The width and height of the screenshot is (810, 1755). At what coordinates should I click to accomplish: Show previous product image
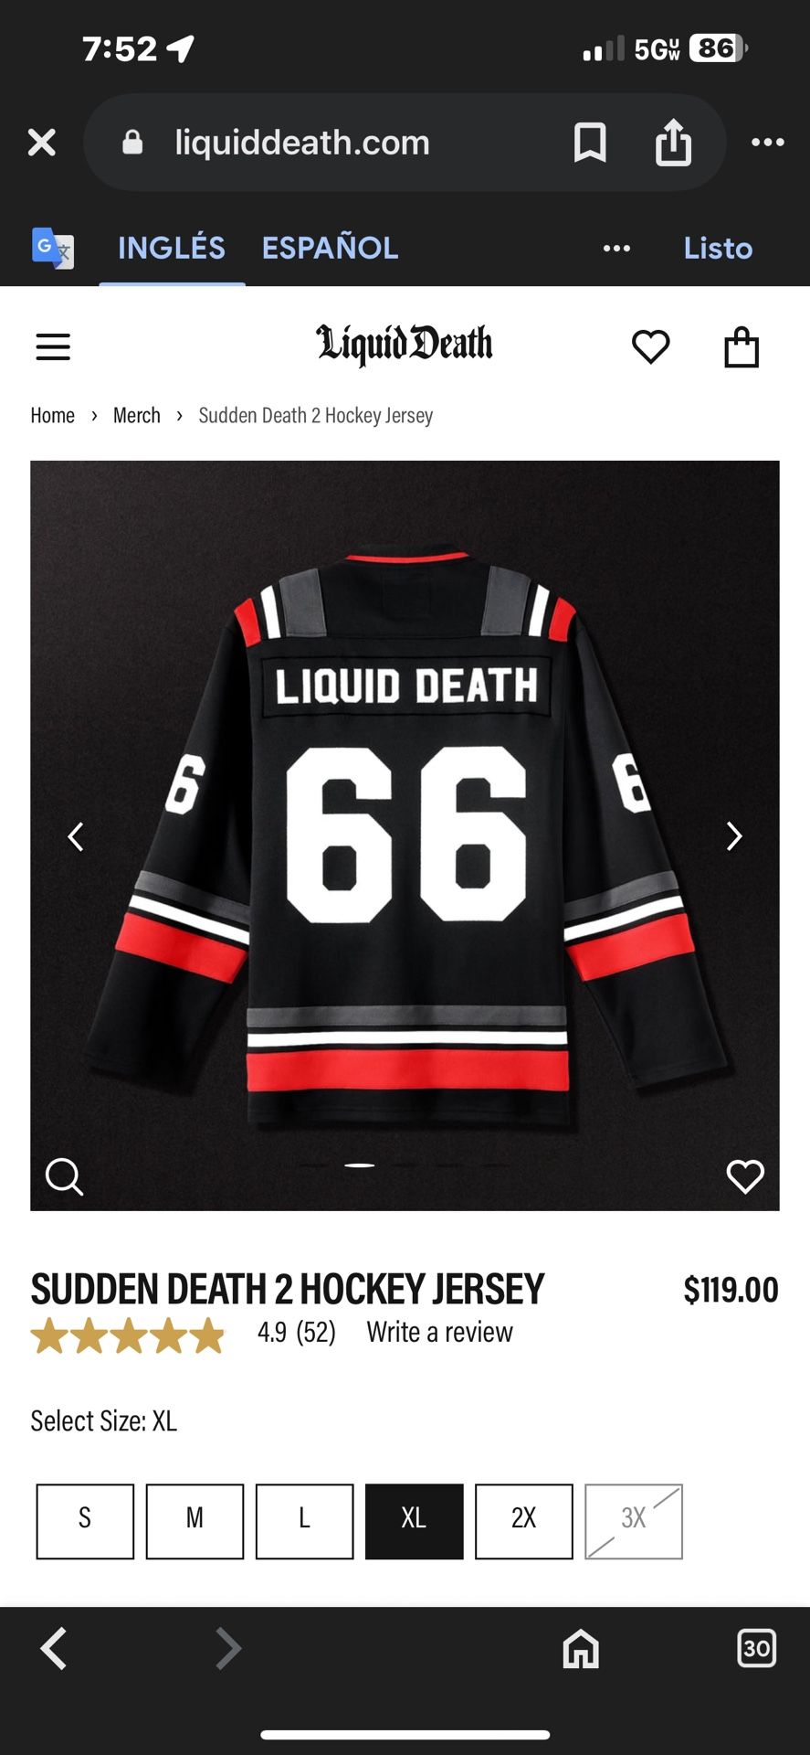[x=76, y=836]
